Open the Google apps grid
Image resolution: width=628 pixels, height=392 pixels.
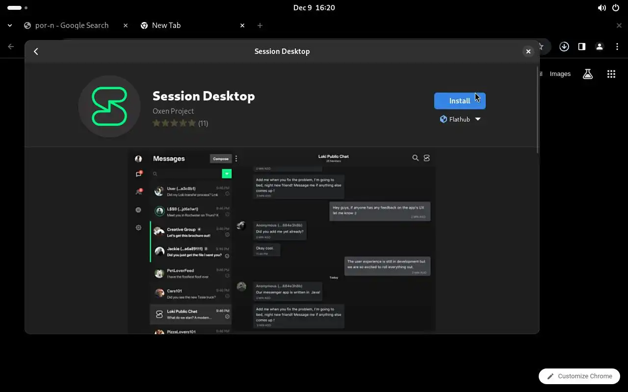tap(611, 74)
